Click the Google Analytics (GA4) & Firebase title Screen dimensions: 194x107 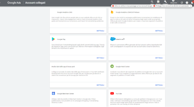[127, 12]
